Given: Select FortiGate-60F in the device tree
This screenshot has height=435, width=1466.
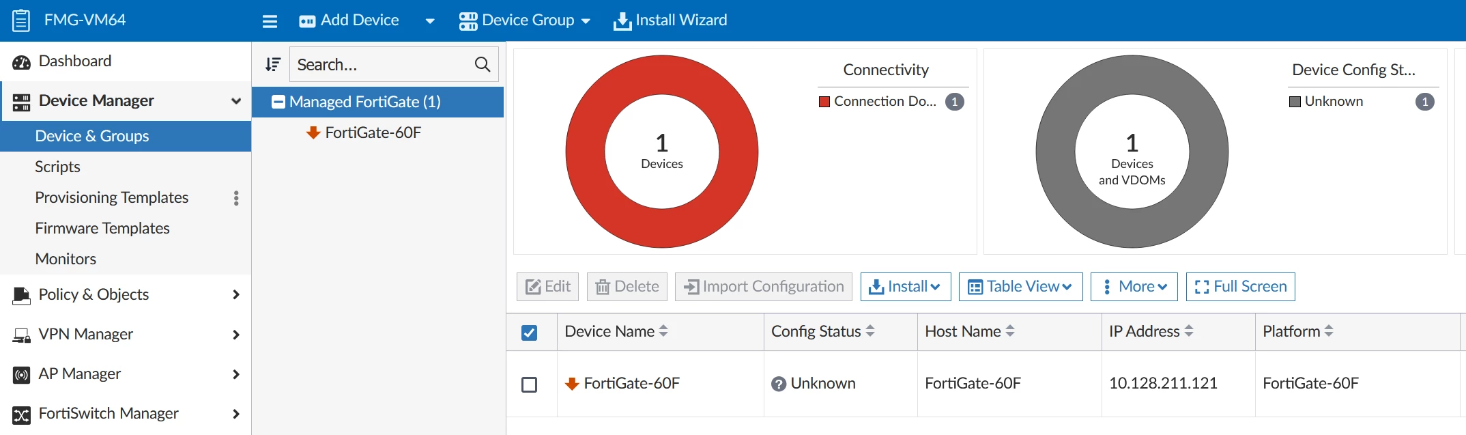Looking at the screenshot, I should [x=373, y=132].
